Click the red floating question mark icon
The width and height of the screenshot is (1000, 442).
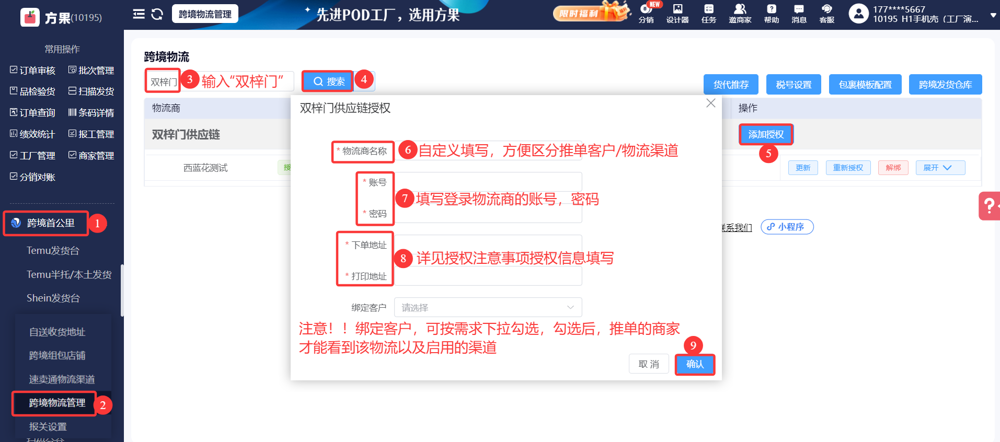(989, 206)
